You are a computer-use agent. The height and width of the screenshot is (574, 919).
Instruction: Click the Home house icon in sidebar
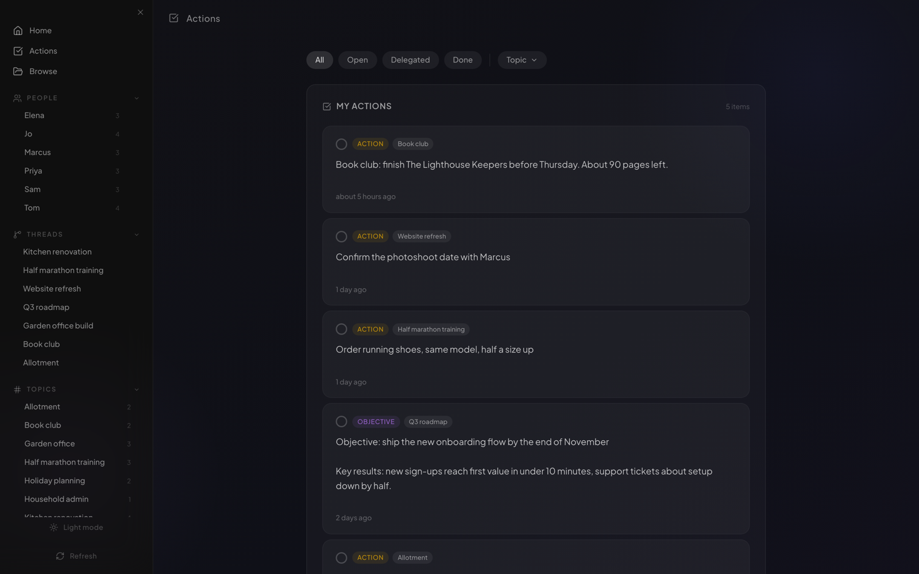click(x=18, y=30)
